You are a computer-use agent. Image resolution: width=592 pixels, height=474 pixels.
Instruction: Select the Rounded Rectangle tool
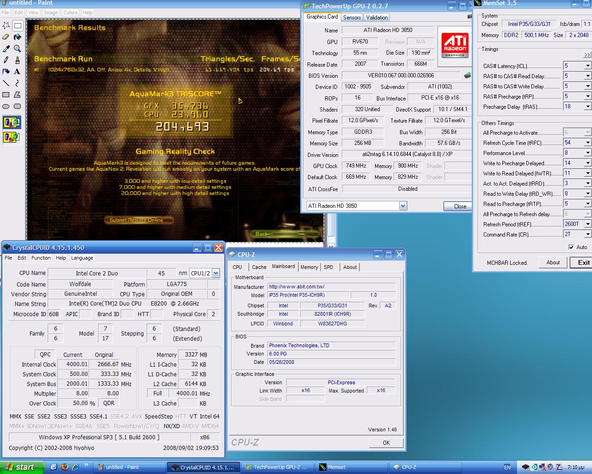pos(18,106)
